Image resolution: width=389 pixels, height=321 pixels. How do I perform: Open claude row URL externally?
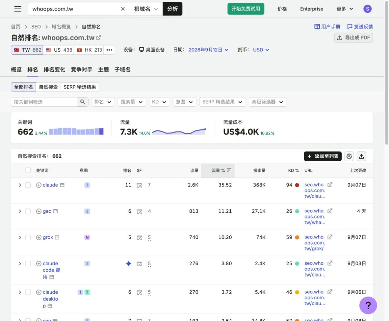point(330,185)
